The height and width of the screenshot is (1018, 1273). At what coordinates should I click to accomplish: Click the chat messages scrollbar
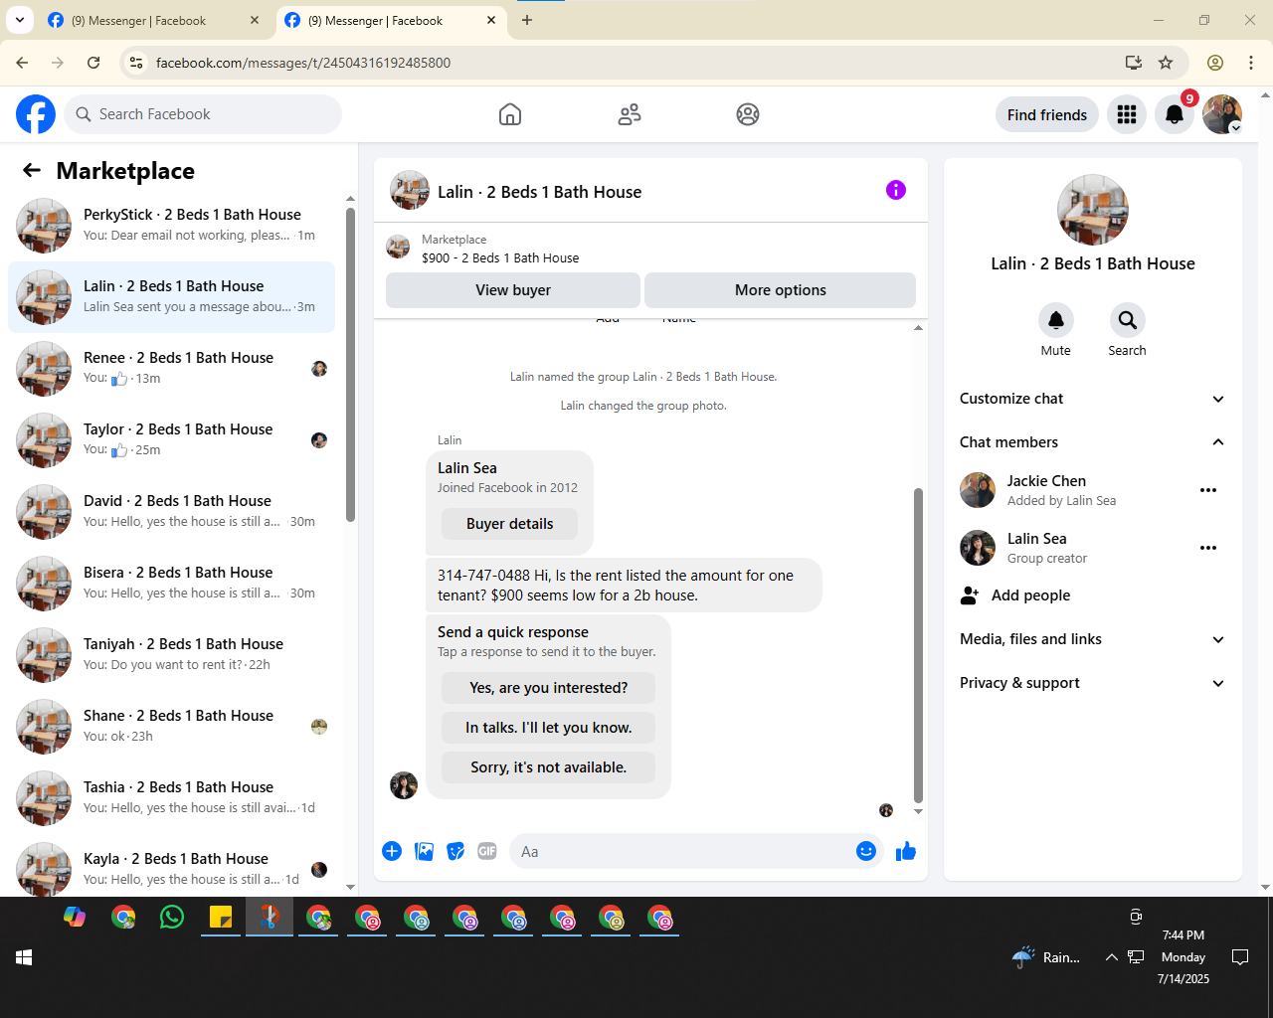pos(918,644)
